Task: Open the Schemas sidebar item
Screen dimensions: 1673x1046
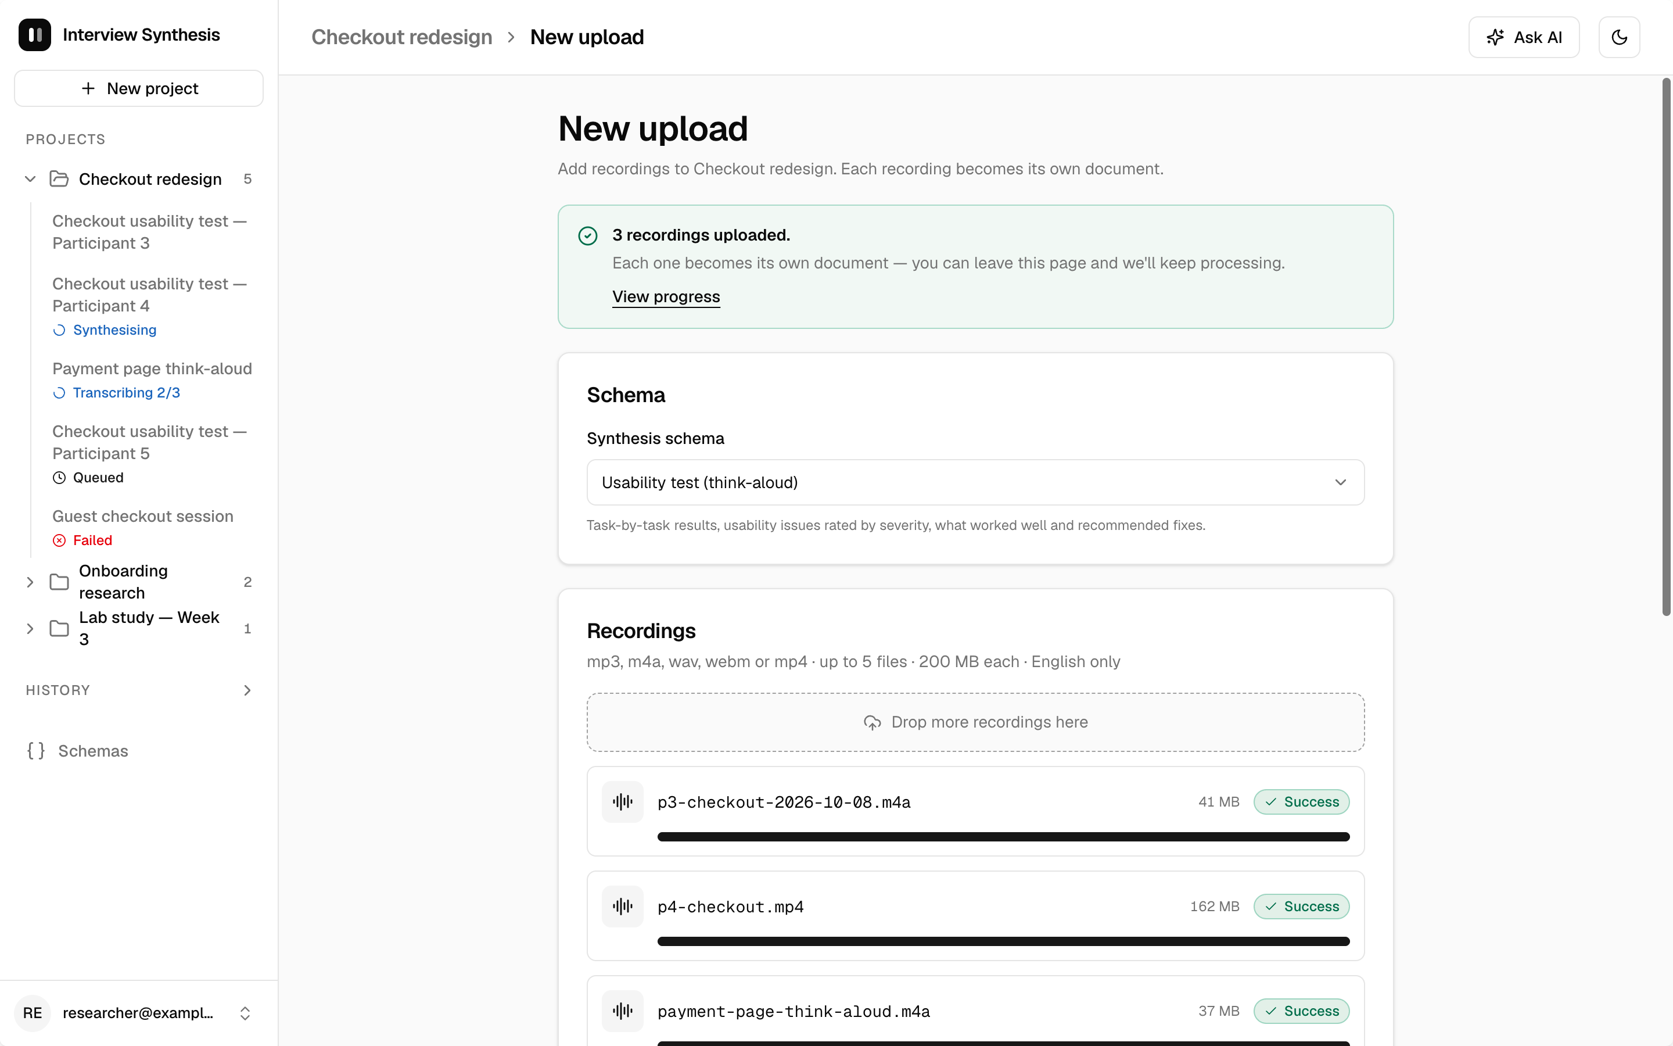Action: 139,751
